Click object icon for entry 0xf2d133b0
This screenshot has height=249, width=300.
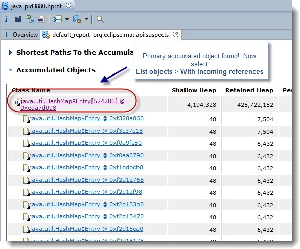coord(26,205)
